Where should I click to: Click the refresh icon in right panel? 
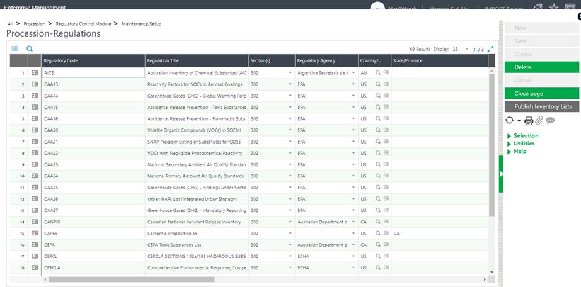click(x=510, y=120)
